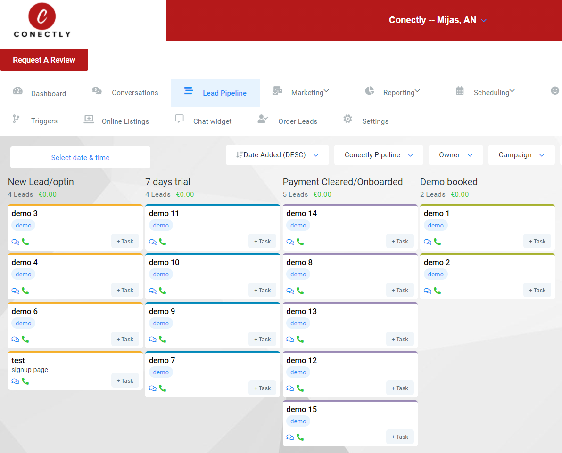Call demo 15 via phone icon

[x=300, y=437]
